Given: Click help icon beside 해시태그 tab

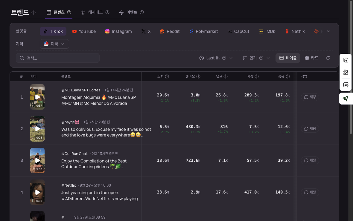Looking at the screenshot, I should coord(107,12).
